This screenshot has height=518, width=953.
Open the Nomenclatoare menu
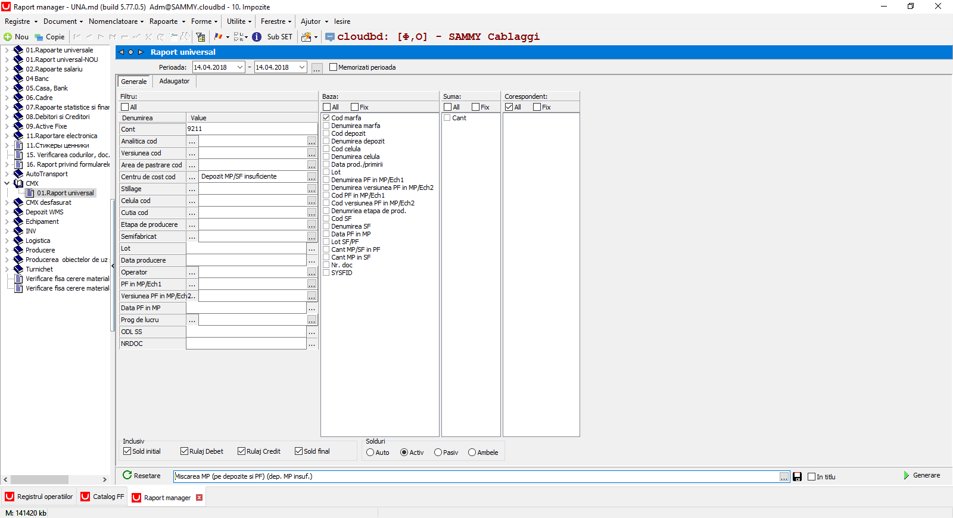(116, 21)
